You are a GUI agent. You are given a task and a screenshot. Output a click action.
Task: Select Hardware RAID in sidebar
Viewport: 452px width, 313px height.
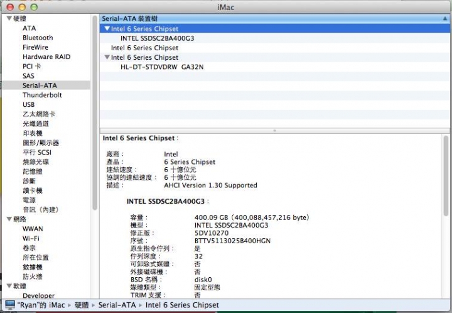(46, 57)
